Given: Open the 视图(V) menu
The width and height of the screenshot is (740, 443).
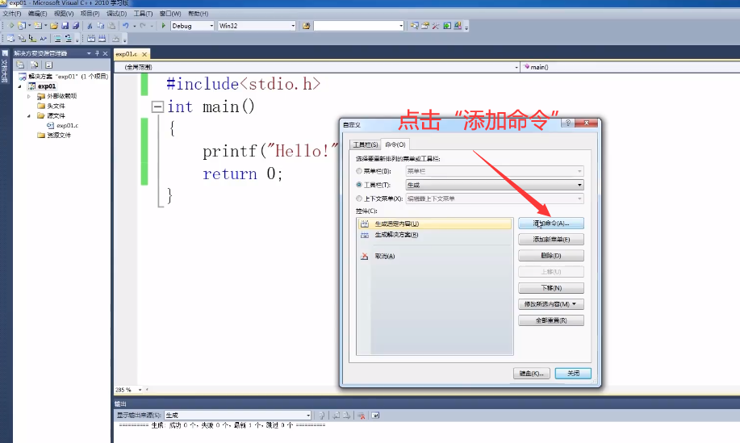Looking at the screenshot, I should click(64, 14).
